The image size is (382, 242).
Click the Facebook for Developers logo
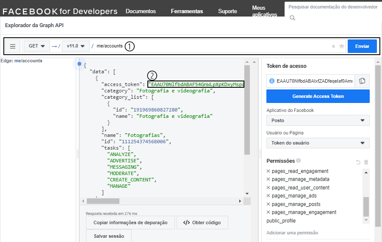60,11
